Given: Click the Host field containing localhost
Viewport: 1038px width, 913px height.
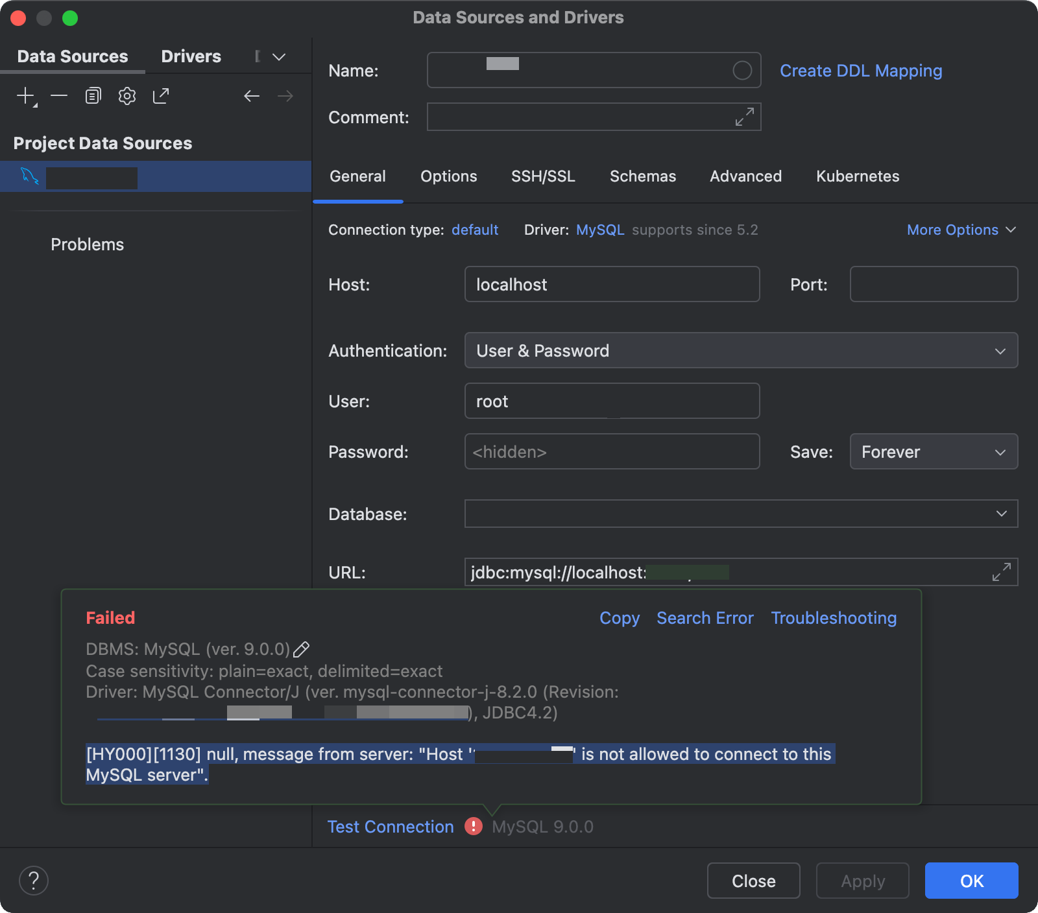Looking at the screenshot, I should coord(612,284).
